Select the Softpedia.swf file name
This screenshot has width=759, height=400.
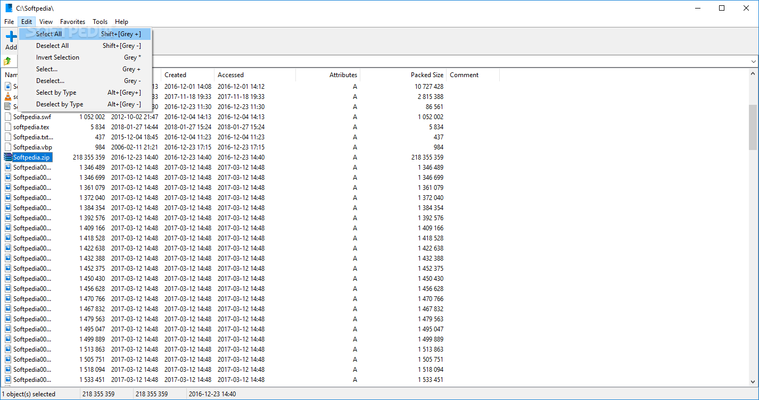click(32, 116)
